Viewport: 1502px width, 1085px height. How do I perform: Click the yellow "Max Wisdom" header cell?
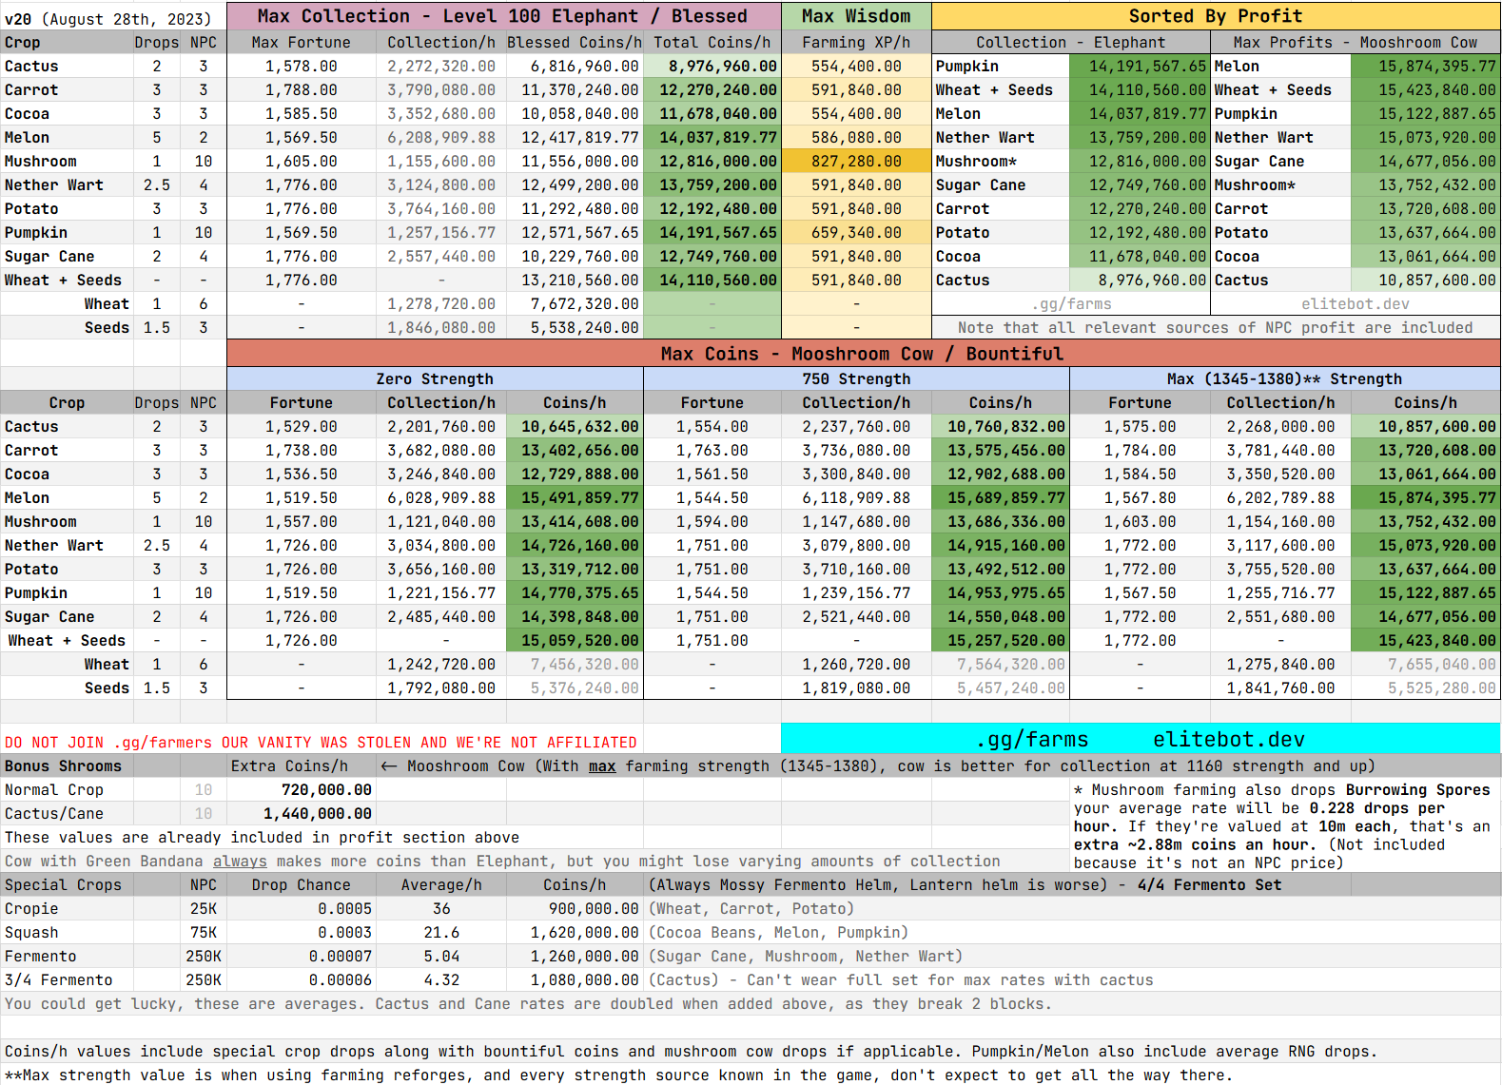(x=855, y=16)
